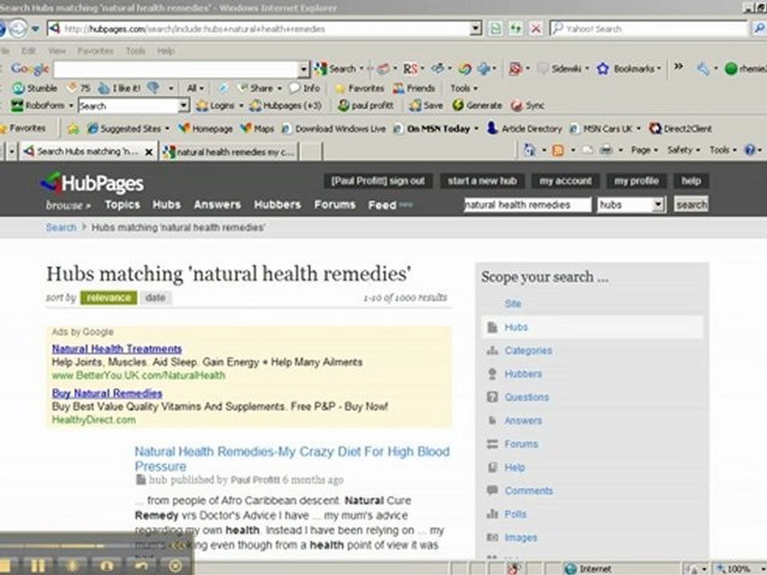767x575 pixels.
Task: Open the Favorites menu in menu bar
Action: 95,51
